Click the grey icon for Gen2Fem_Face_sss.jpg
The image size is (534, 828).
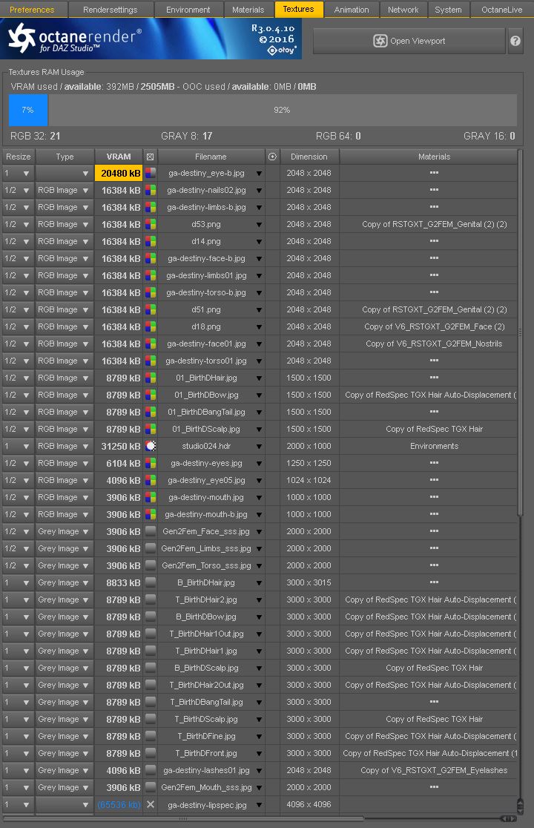[151, 531]
